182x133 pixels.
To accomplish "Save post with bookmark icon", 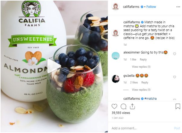I will point(178,106).
